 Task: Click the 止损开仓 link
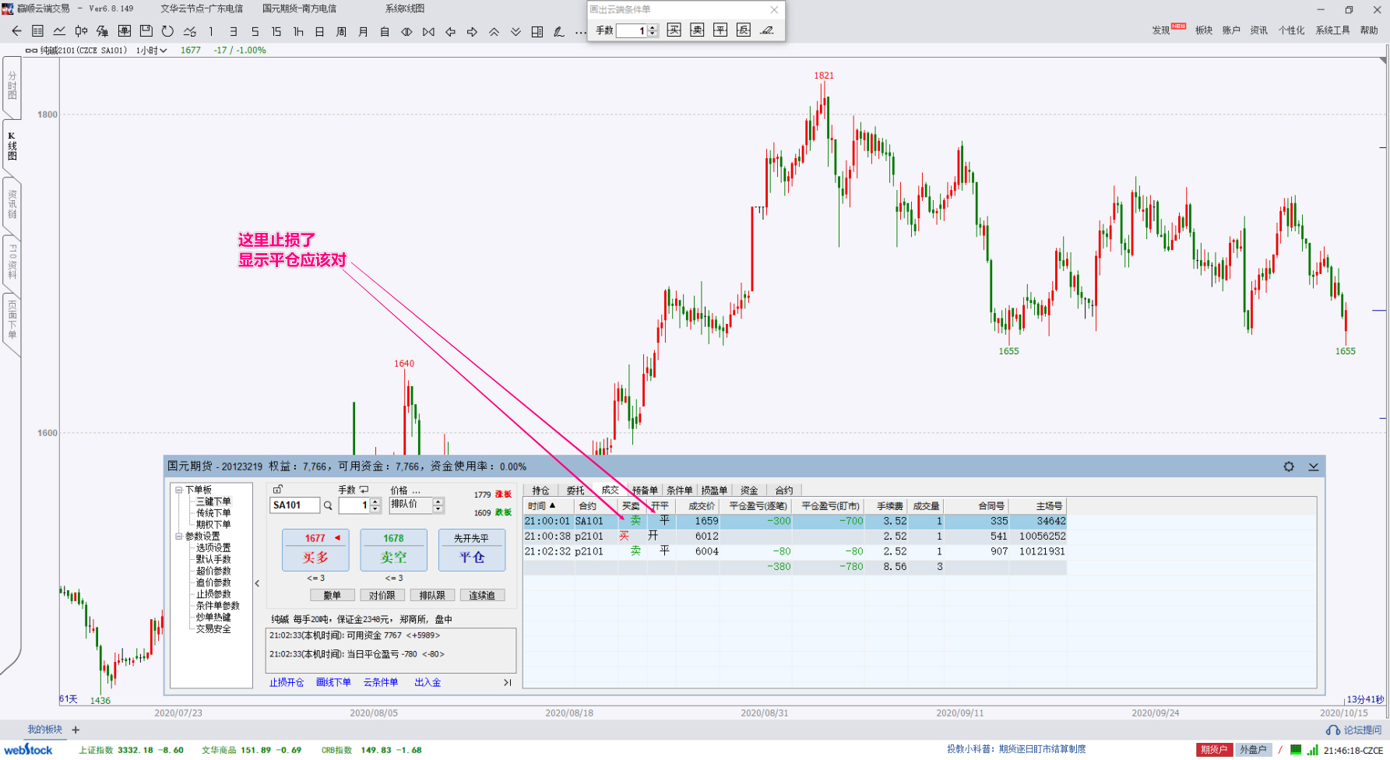[x=287, y=683]
